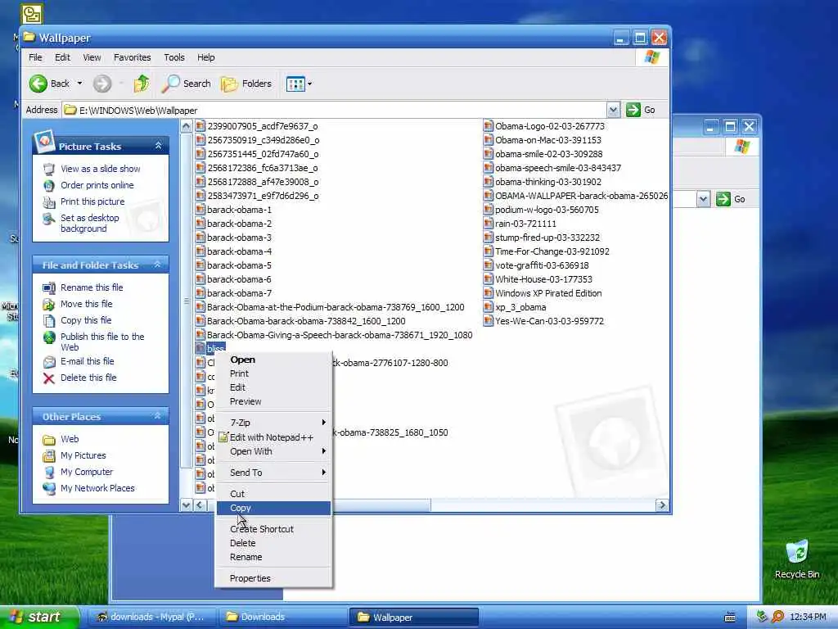Click icon of White-House-03-177353 file

point(488,279)
